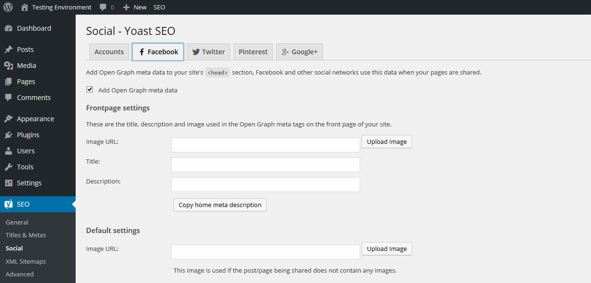The height and width of the screenshot is (283, 591).
Task: Uncheck Add Open Graph meta data
Action: (x=89, y=90)
